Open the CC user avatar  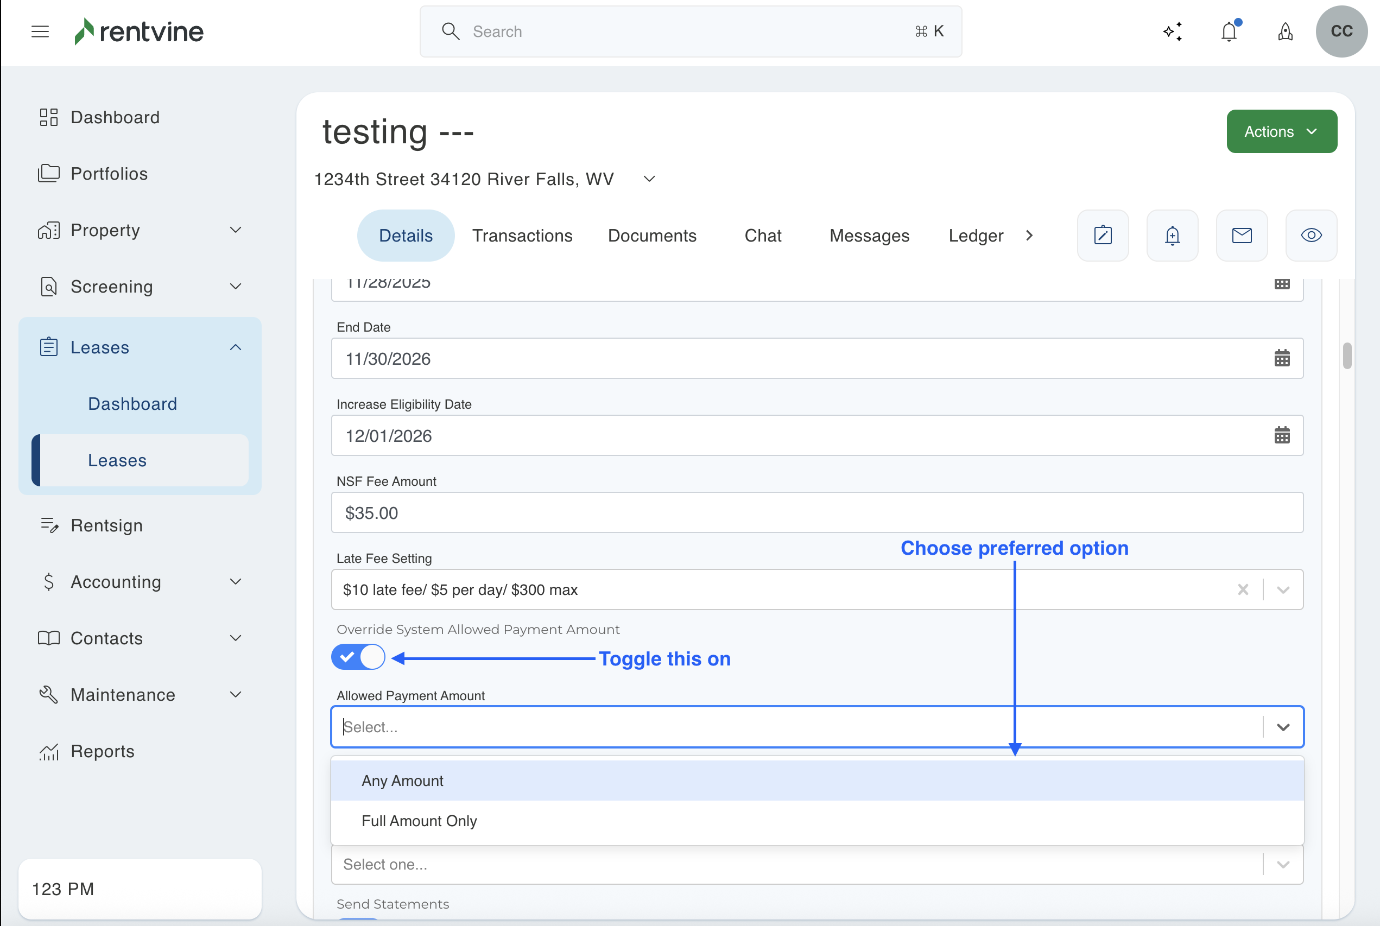pyautogui.click(x=1341, y=31)
